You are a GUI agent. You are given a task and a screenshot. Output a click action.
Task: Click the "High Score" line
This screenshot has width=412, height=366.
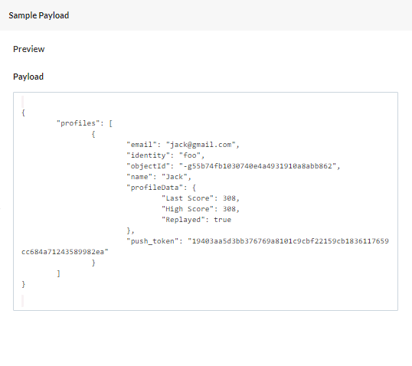pyautogui.click(x=201, y=209)
